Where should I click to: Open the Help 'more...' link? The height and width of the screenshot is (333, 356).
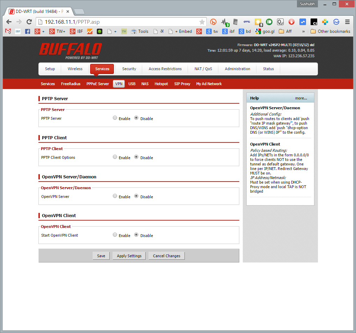[x=301, y=98]
